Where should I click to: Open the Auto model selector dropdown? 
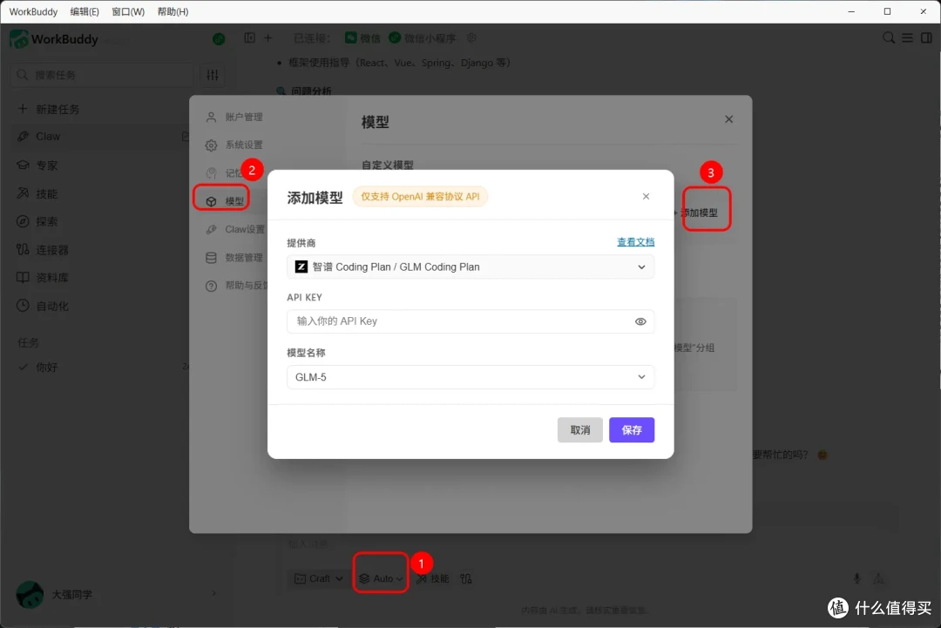point(381,579)
